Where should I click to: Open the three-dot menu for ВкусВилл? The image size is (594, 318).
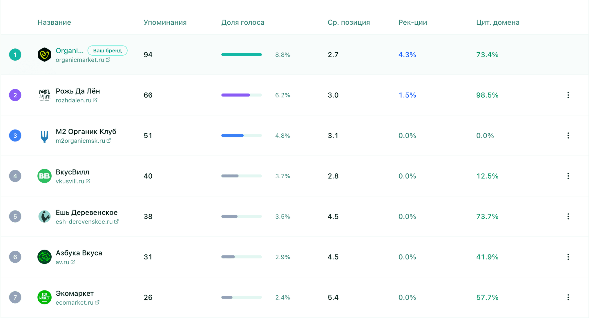tap(568, 176)
